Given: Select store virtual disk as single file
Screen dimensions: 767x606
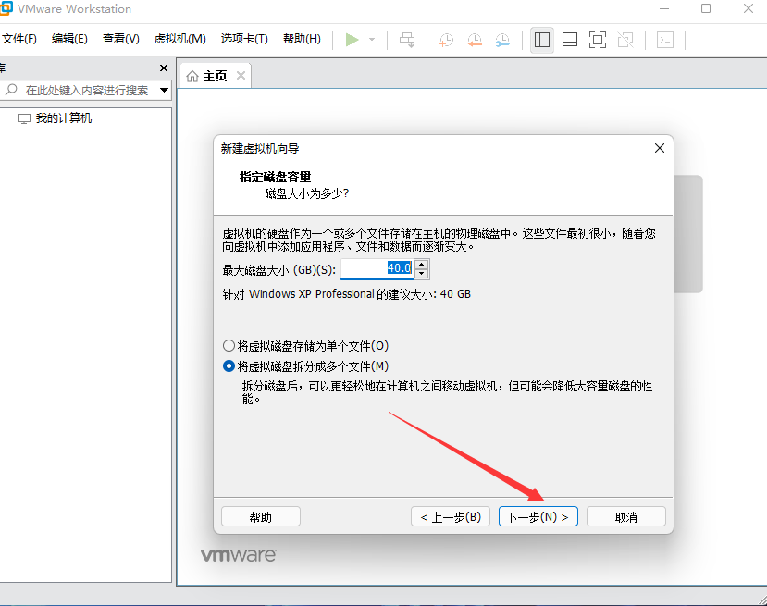Looking at the screenshot, I should [229, 346].
